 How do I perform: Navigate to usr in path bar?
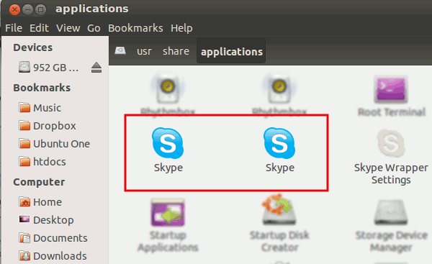pos(144,51)
